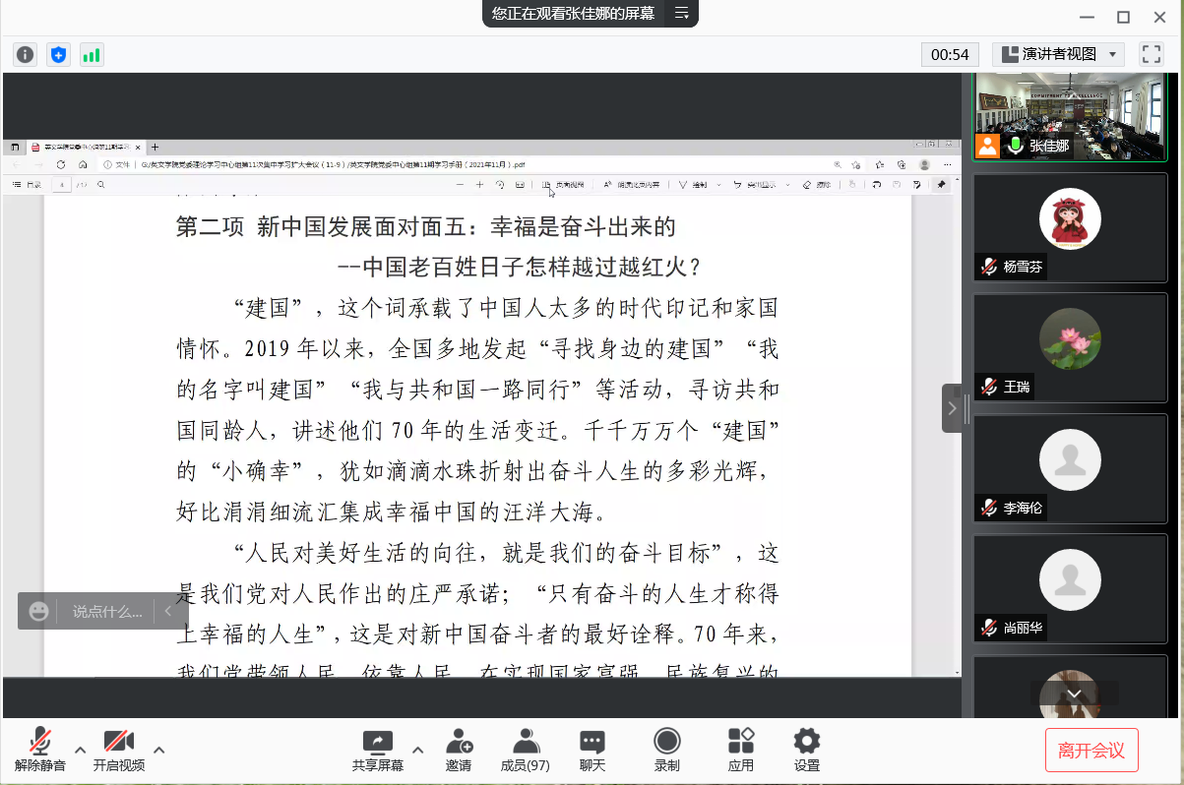Expand audio options arrow beside unmute
1184x785 pixels.
tap(81, 750)
